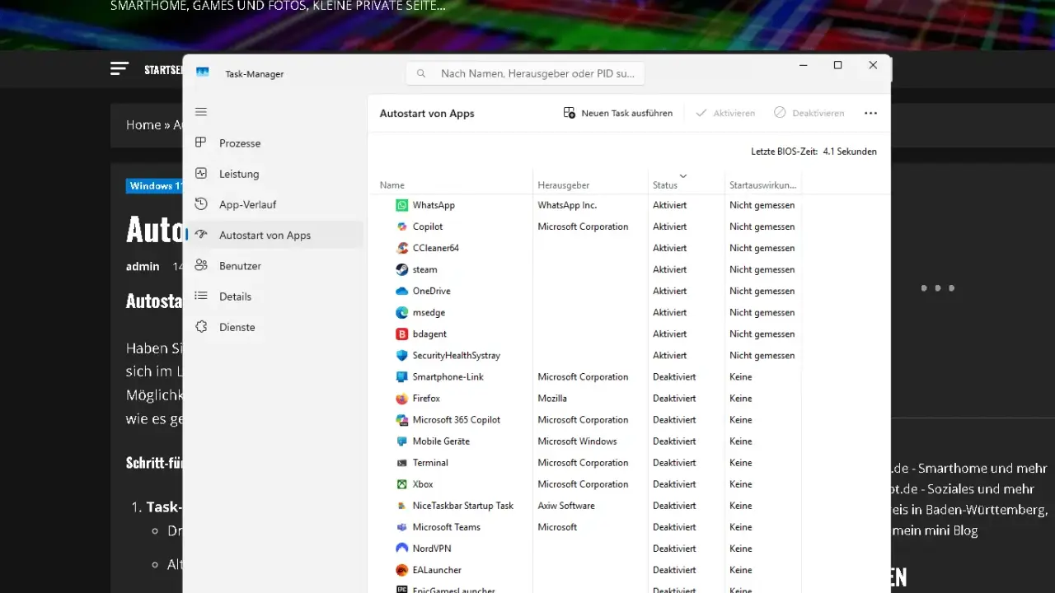Image resolution: width=1055 pixels, height=593 pixels.
Task: Click the OneDrive cloud icon
Action: point(401,291)
